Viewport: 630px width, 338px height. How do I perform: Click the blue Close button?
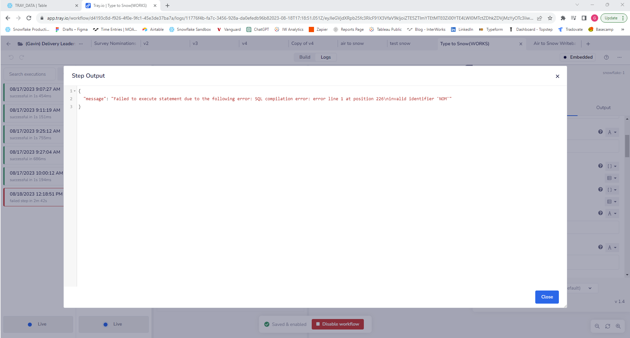pos(547,297)
